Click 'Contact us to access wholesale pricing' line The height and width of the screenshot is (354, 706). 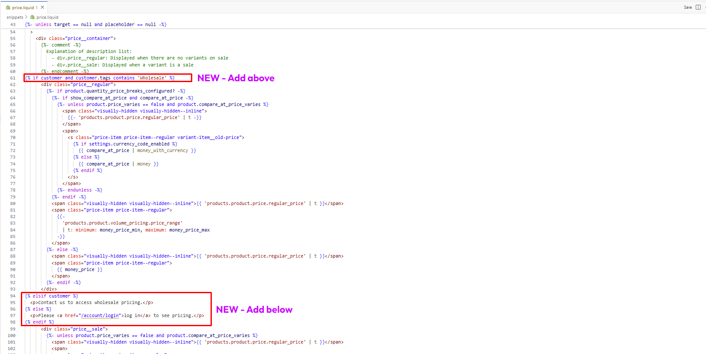pyautogui.click(x=92, y=302)
